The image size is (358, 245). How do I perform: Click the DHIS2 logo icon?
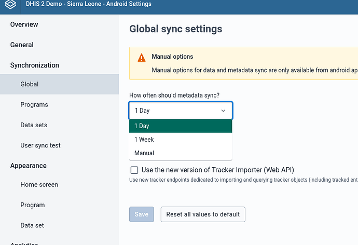[10, 4]
